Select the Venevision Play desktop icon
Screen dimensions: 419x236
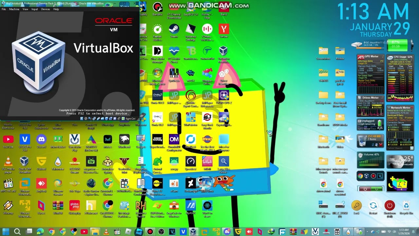click(x=75, y=143)
